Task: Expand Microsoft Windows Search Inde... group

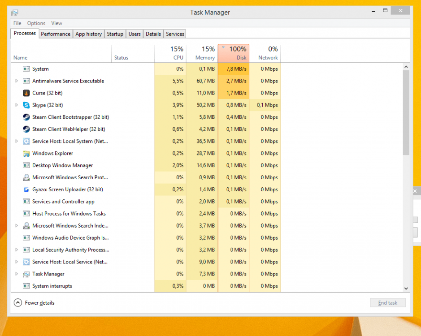Action: pos(17,226)
